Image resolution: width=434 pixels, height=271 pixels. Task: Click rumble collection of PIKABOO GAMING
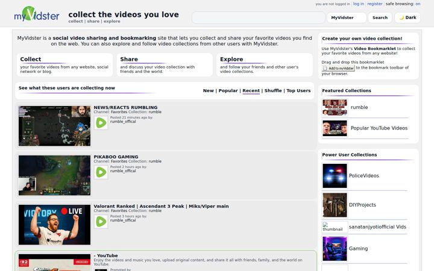click(155, 161)
